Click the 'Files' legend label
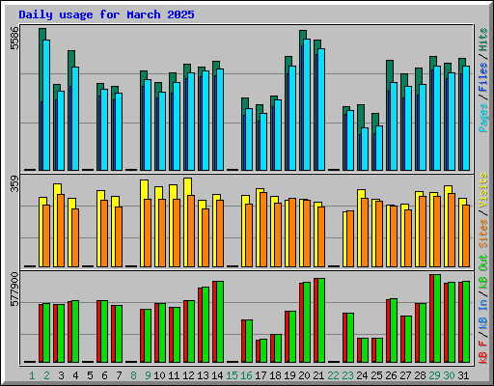The width and height of the screenshot is (494, 386). click(483, 77)
